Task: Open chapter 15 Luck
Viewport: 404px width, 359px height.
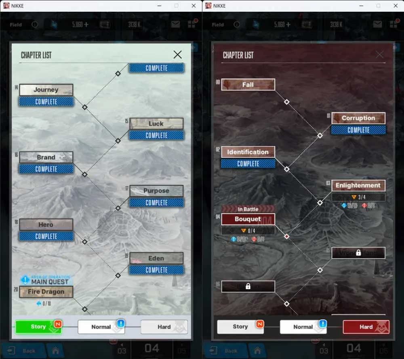Action: 156,124
